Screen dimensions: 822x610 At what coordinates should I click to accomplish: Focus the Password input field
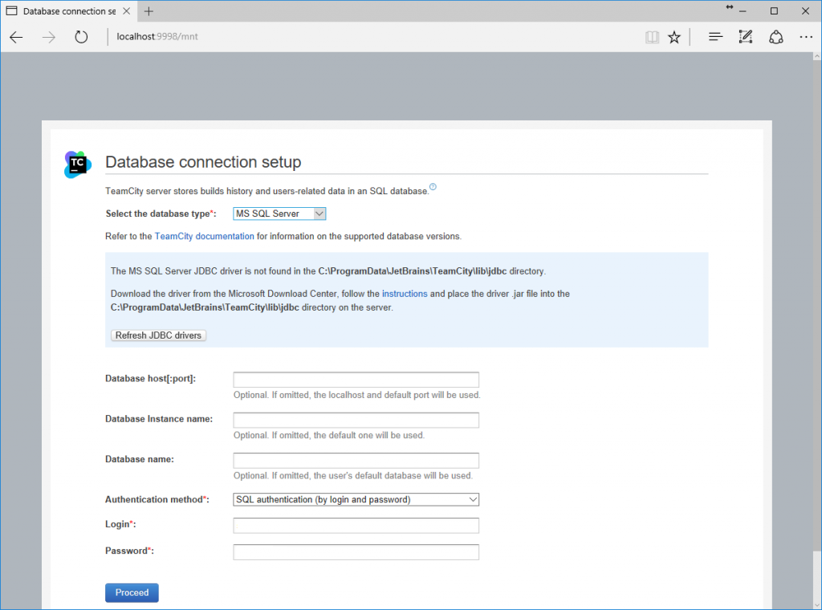point(356,552)
